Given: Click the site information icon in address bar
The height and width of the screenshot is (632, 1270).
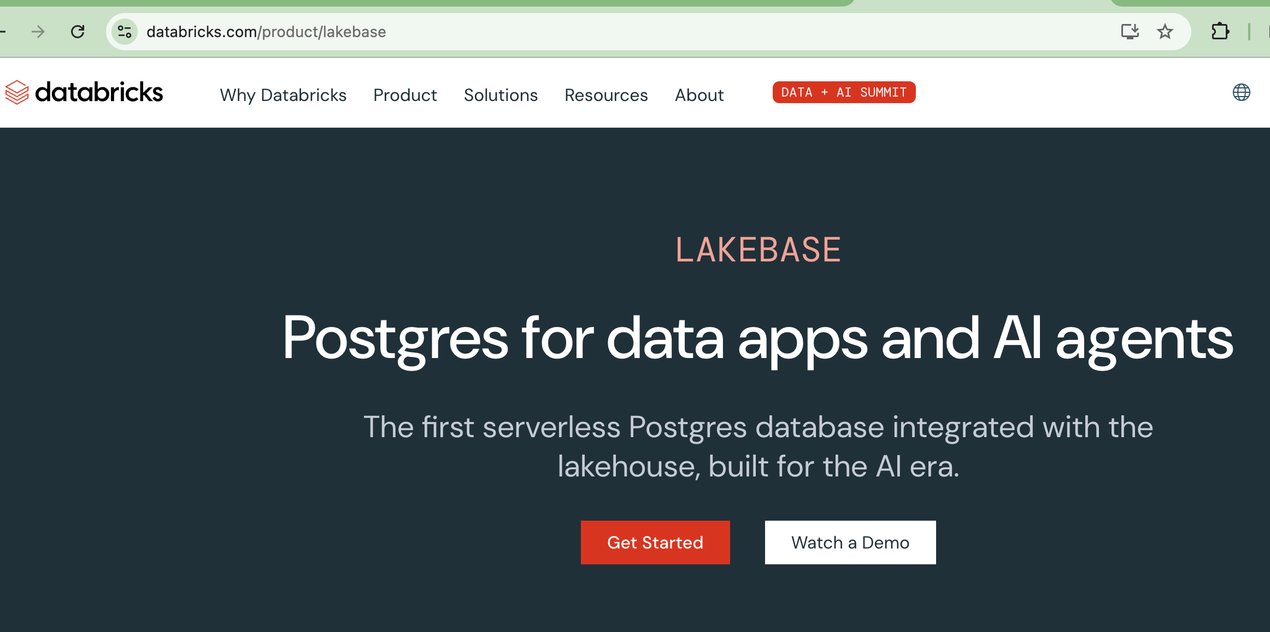Looking at the screenshot, I should click(x=124, y=31).
